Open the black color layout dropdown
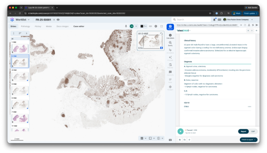This screenshot has width=267, height=153. tap(143, 26)
